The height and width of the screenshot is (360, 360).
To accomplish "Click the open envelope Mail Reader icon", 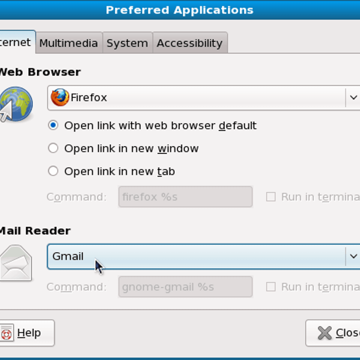I will tap(16, 263).
